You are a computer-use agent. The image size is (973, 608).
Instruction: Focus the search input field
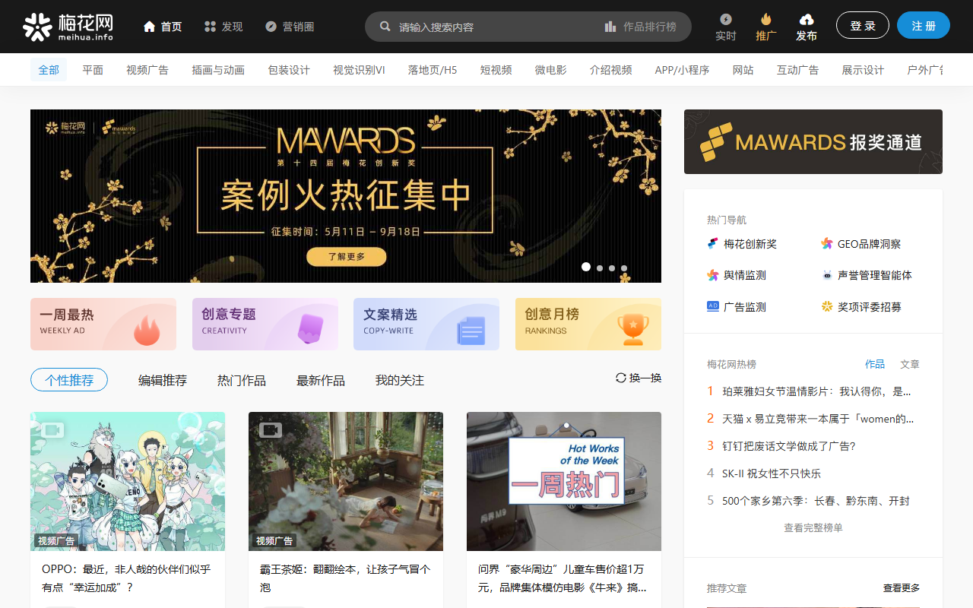494,27
